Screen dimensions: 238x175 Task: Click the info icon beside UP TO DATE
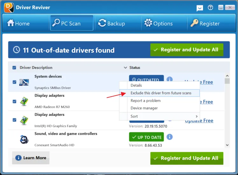(169, 137)
